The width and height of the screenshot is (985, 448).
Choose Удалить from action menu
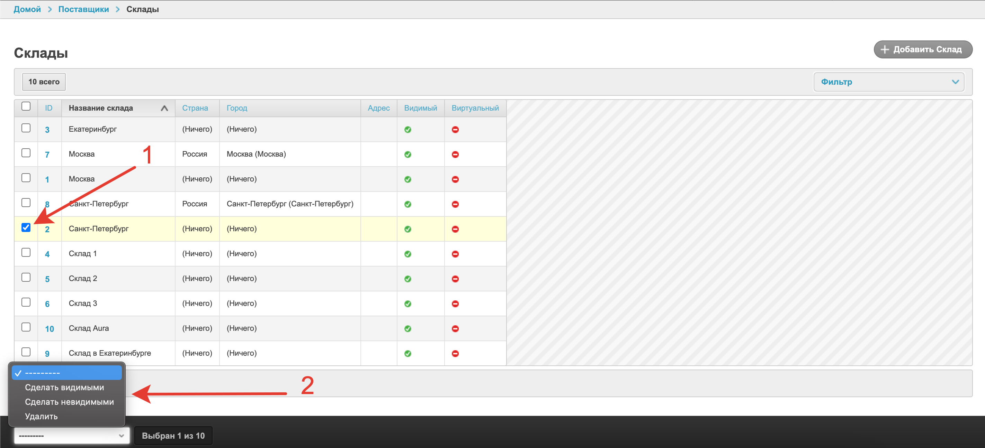(x=41, y=416)
